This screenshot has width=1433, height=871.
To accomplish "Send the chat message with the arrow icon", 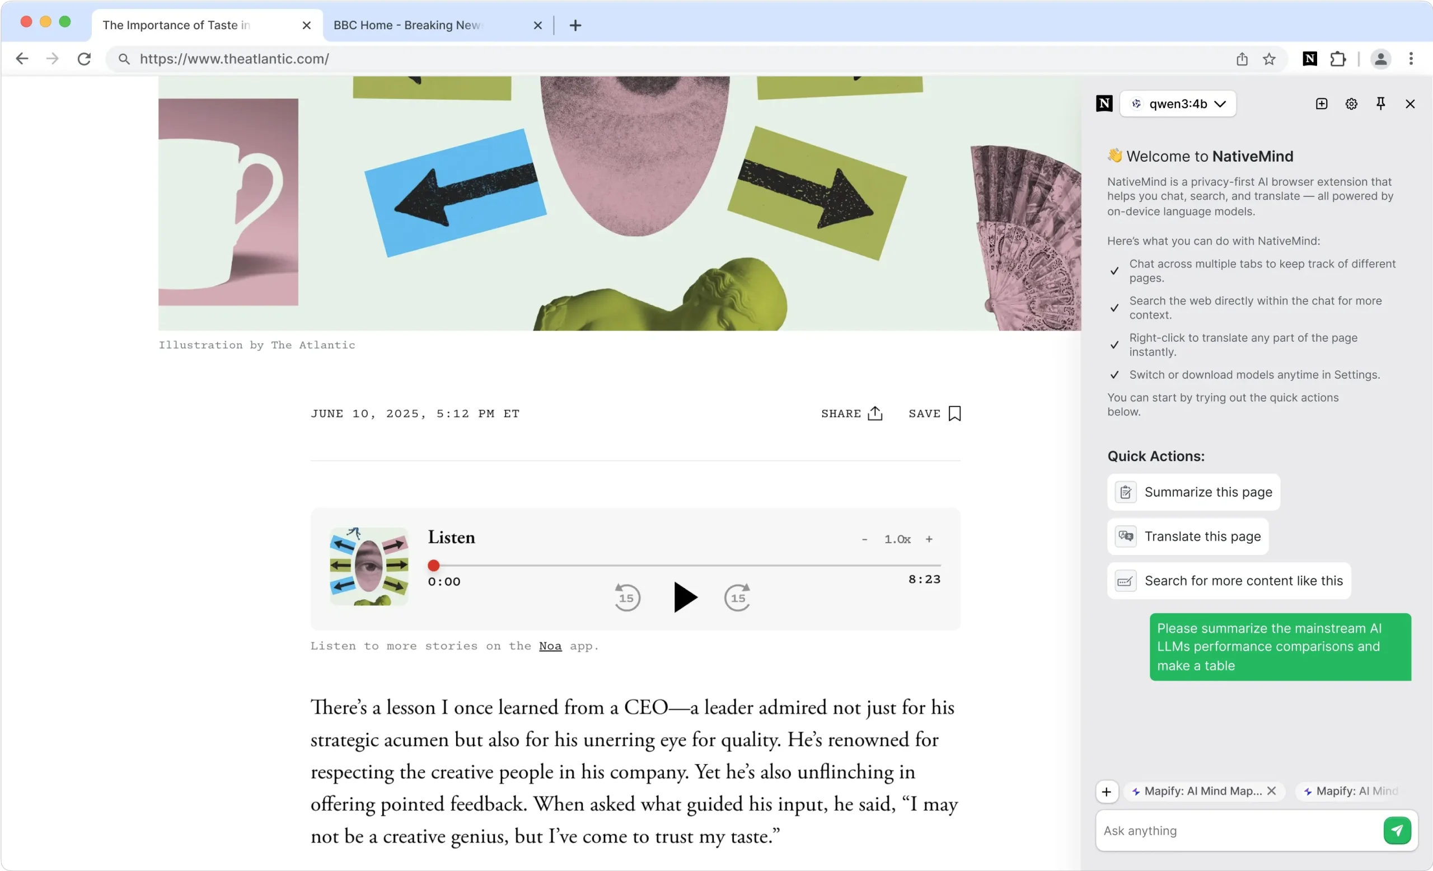I will 1397,830.
